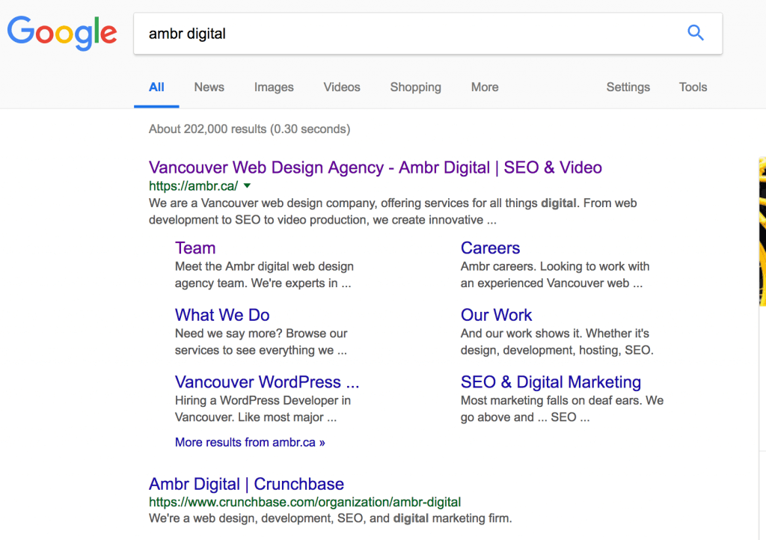The image size is (766, 540).
Task: Click the snippet 'Ambr careers. Looking to work with'
Action: 555,275
